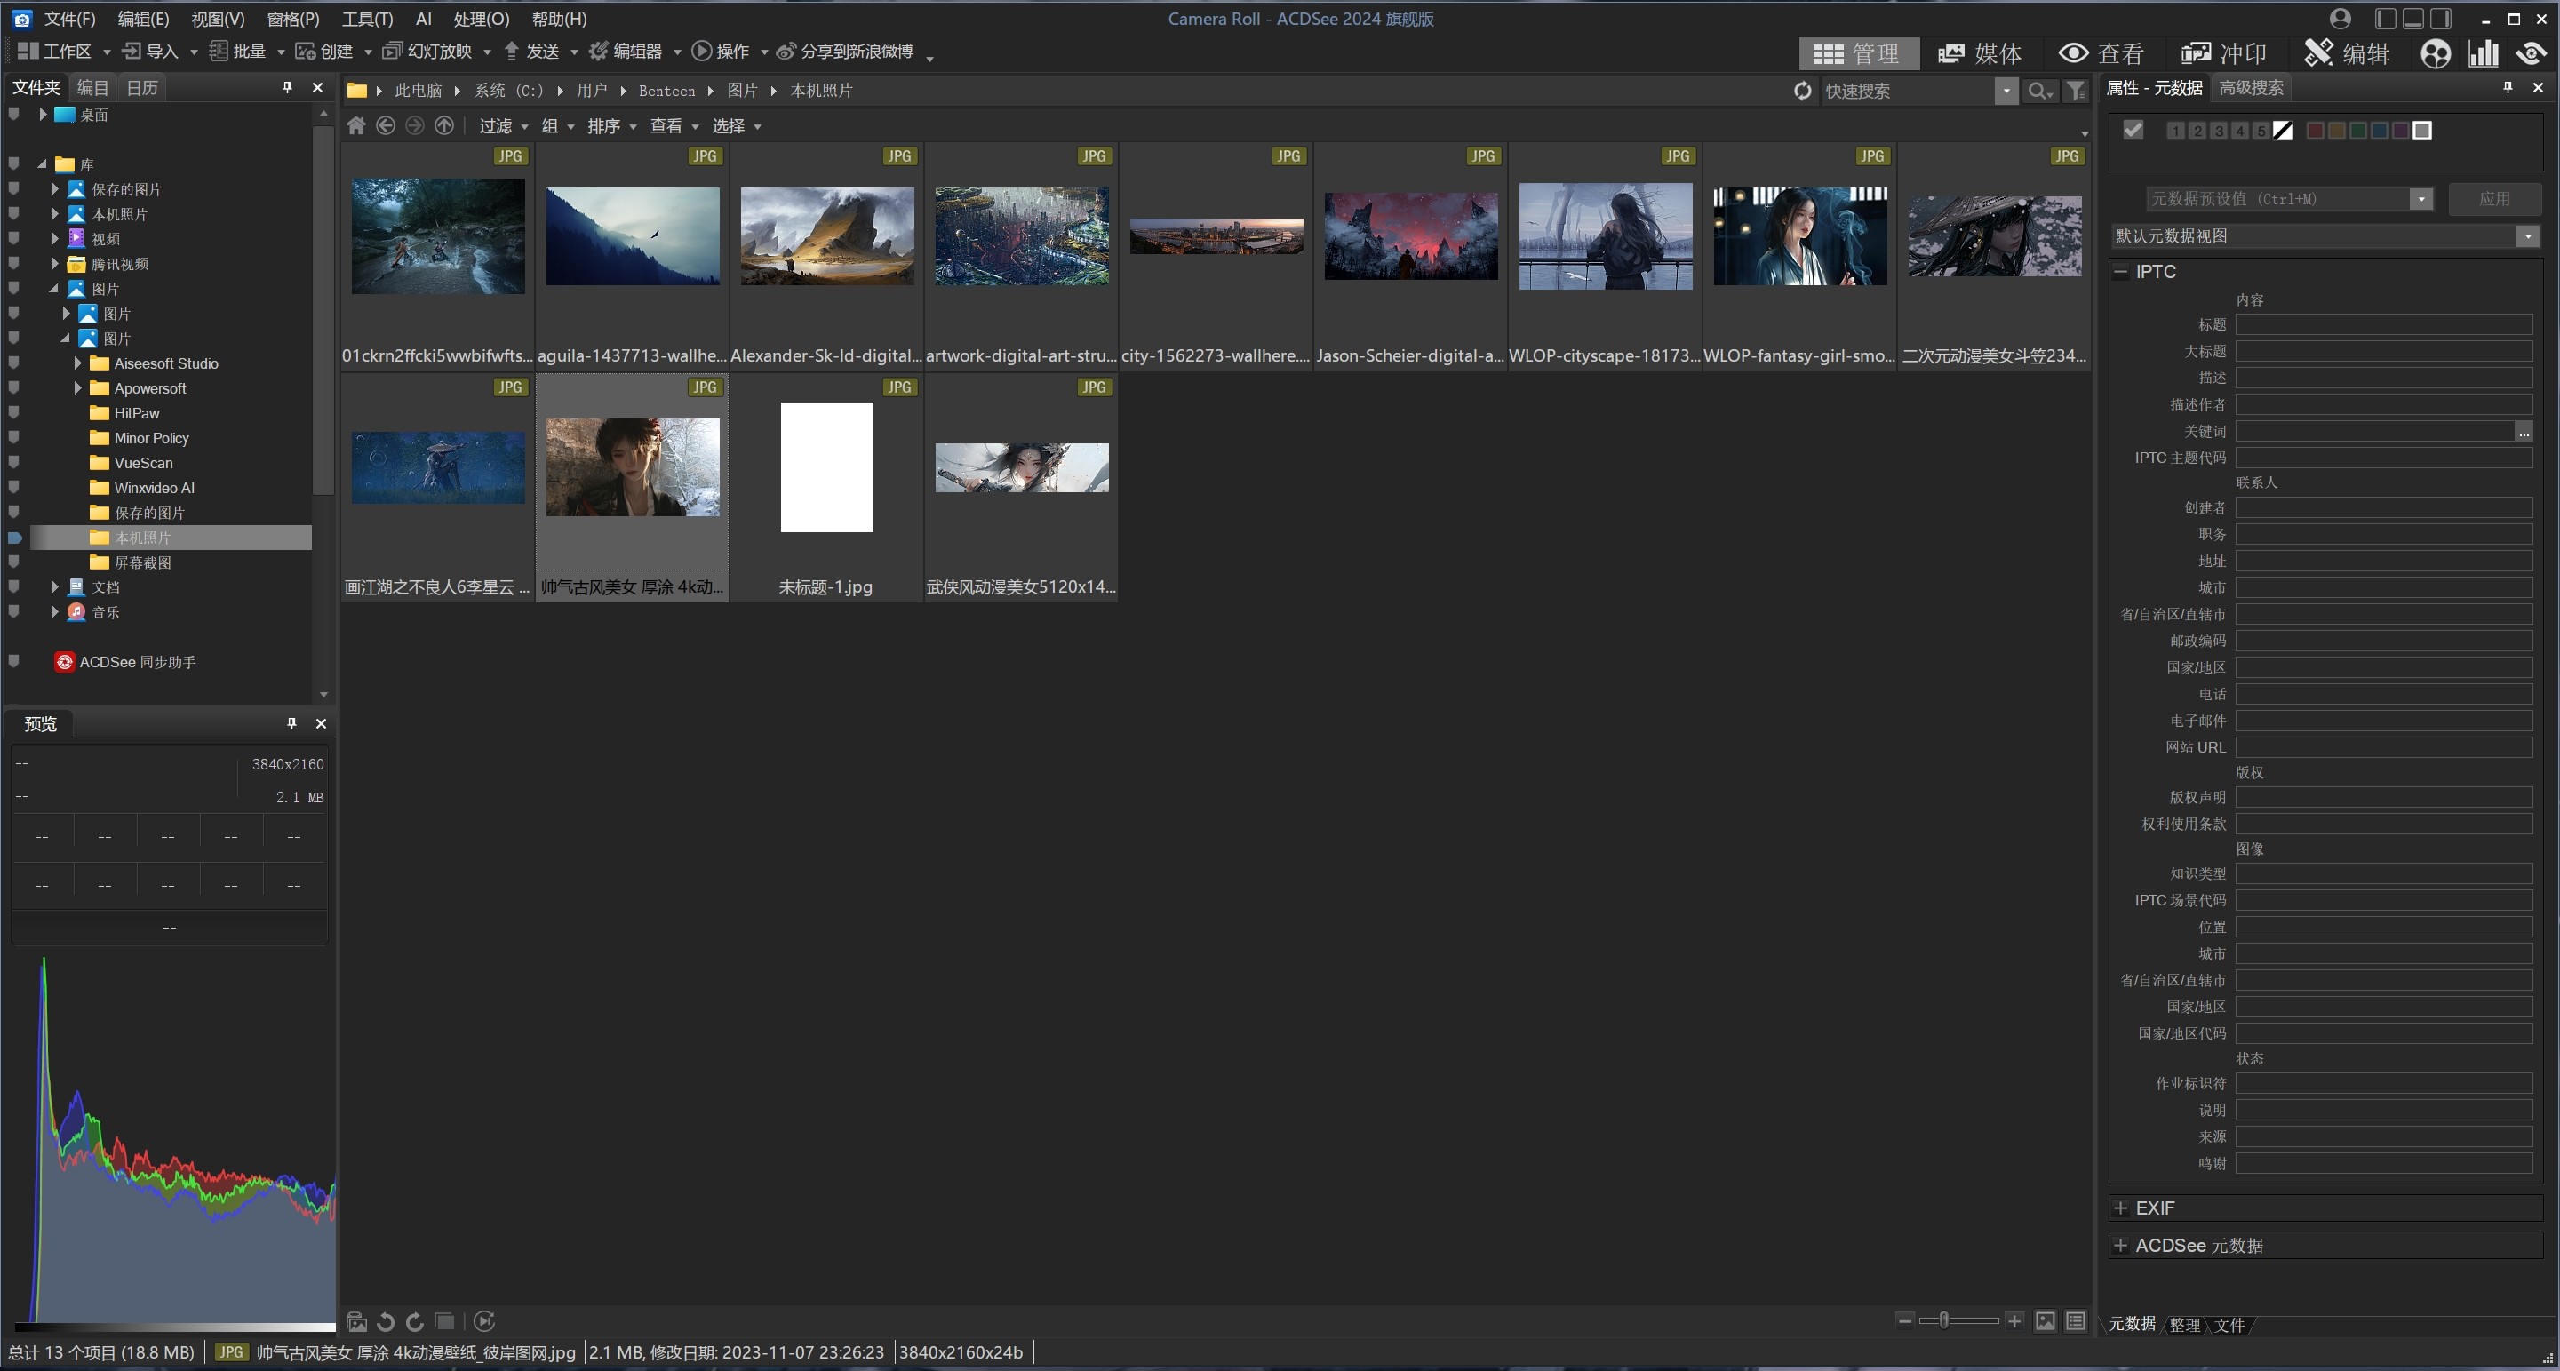Viewport: 2560px width, 1371px height.
Task: Clear rating with the slash box
Action: (x=2283, y=132)
